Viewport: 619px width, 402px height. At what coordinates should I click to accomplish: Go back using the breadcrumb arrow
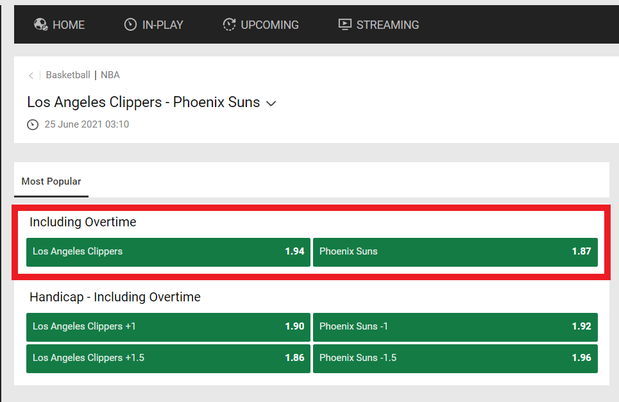(x=31, y=76)
